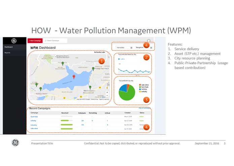Viewport: 234px width, 166px height.
Task: Click the red New Campaign button
Action: click(x=35, y=41)
